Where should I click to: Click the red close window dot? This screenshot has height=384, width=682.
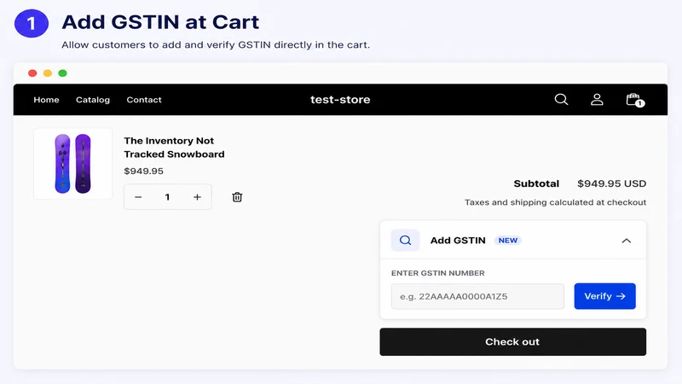(32, 73)
